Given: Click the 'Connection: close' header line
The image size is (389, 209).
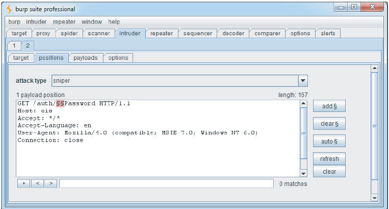Looking at the screenshot, I should click(x=50, y=140).
